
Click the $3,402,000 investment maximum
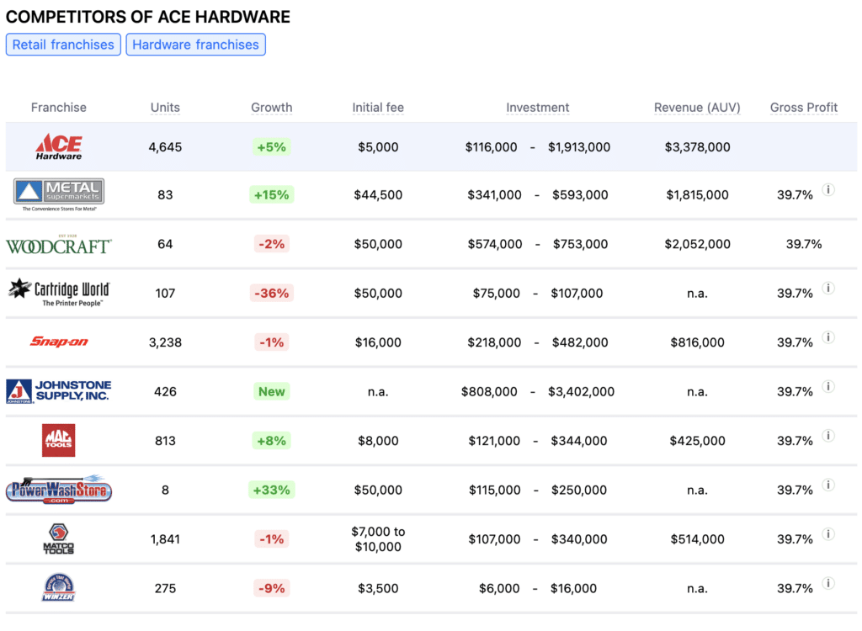(x=581, y=391)
